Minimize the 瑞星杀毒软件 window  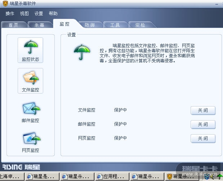point(217,4)
